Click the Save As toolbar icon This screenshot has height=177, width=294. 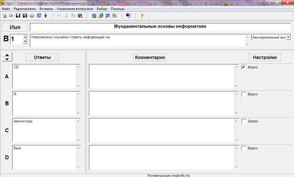pos(25,16)
